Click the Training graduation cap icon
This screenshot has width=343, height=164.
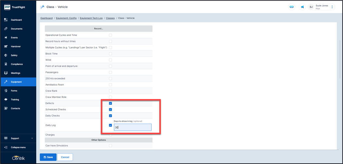click(x=6, y=100)
